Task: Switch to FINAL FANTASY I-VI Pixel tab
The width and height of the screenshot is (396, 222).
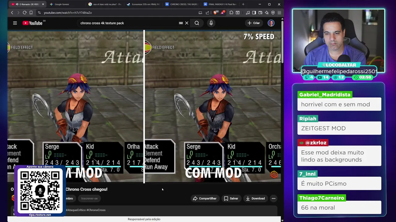Action: pyautogui.click(x=220, y=4)
